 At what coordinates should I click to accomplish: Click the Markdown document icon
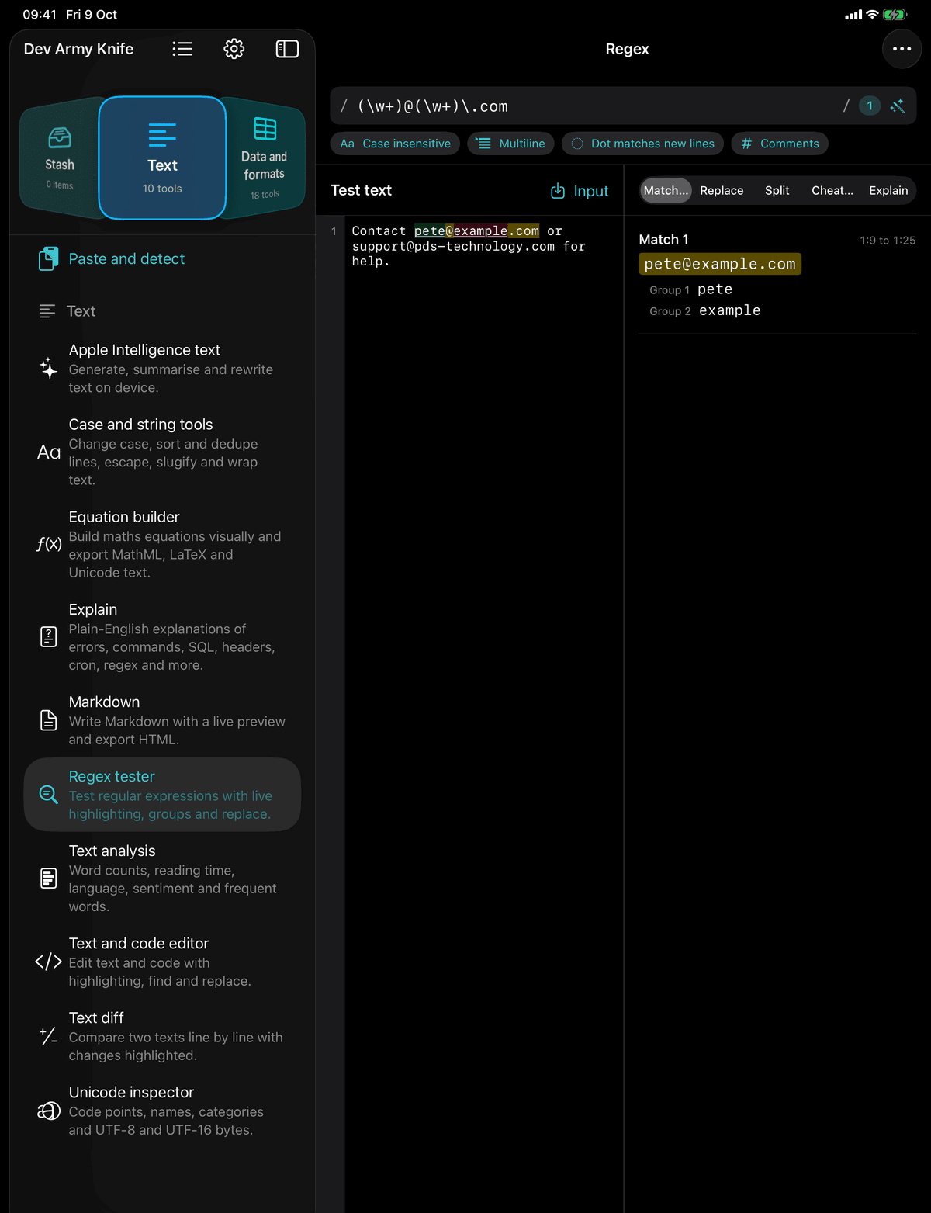click(48, 720)
